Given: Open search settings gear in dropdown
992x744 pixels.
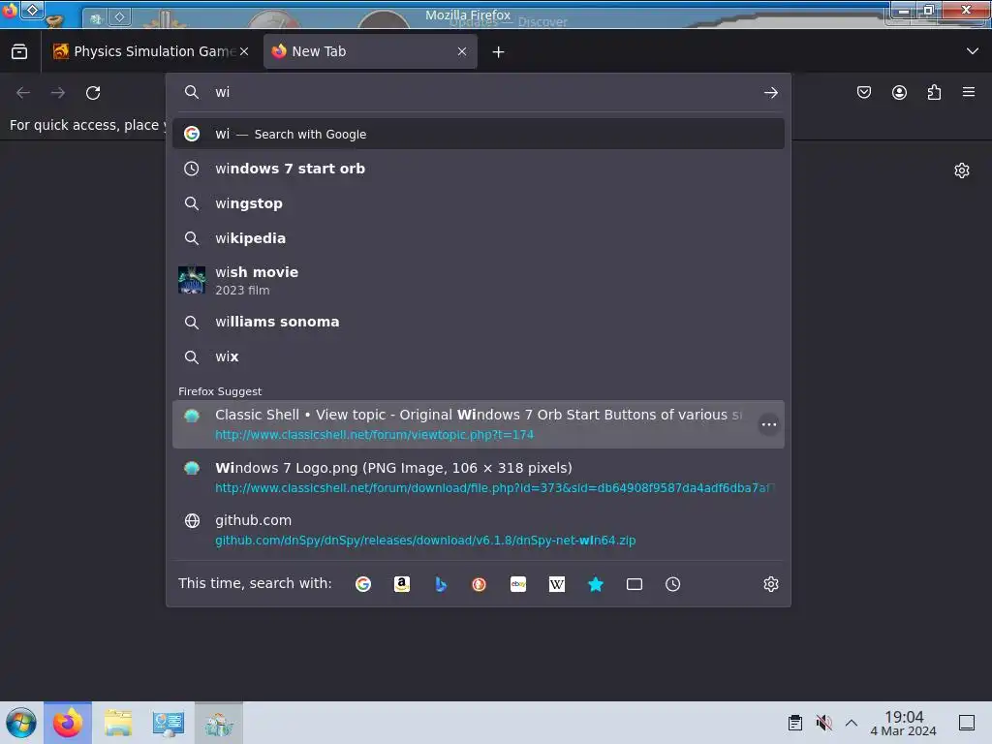Looking at the screenshot, I should (770, 584).
